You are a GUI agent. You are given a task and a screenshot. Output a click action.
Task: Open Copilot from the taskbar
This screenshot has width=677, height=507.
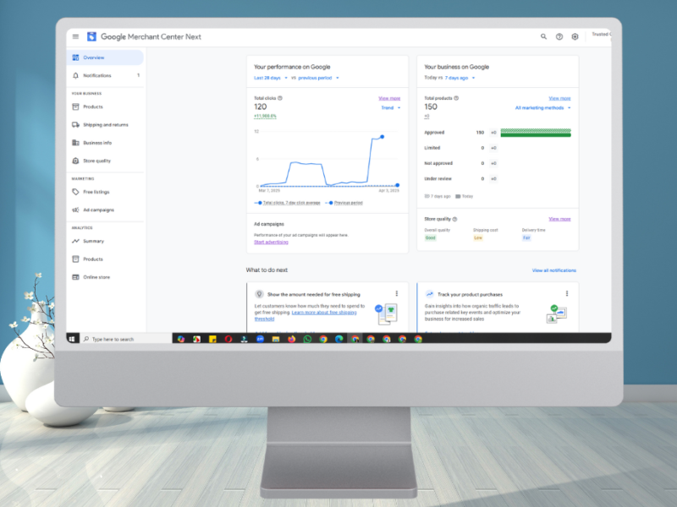(x=181, y=340)
